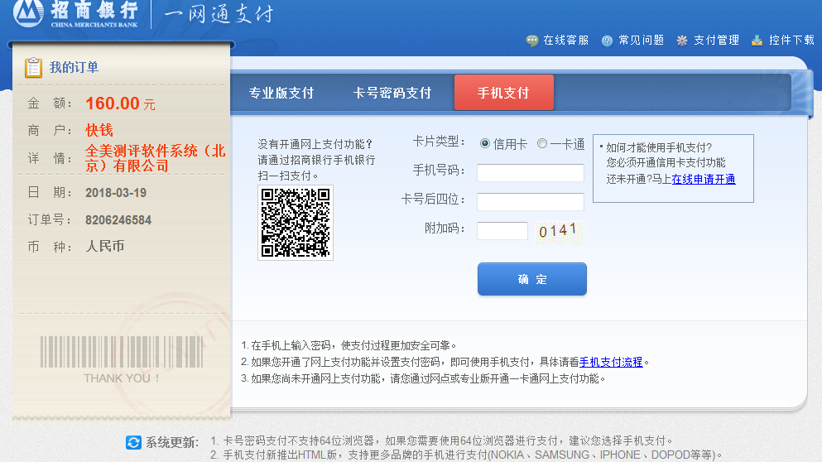Screen dimensions: 822x462
Task: Click the 我的订单 heading
Action: click(x=74, y=67)
